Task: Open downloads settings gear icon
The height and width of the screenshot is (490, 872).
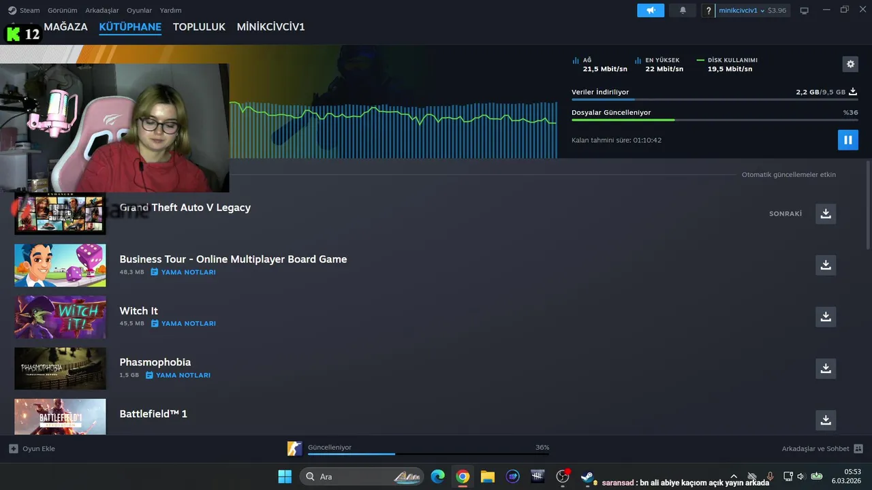Action: [850, 64]
